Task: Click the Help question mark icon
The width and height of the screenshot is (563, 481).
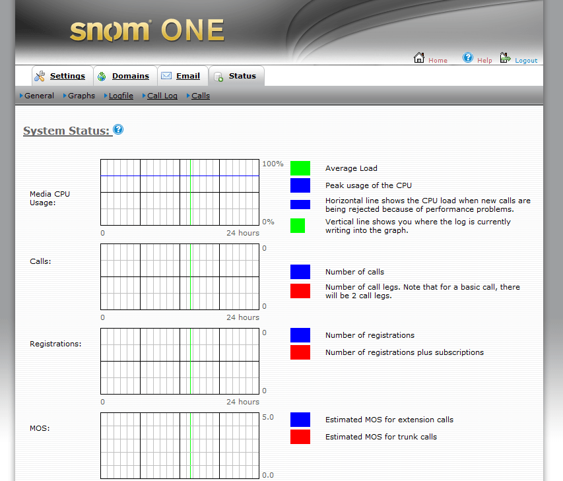Action: coord(468,58)
